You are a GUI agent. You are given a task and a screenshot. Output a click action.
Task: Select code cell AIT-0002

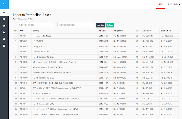pos(25,41)
